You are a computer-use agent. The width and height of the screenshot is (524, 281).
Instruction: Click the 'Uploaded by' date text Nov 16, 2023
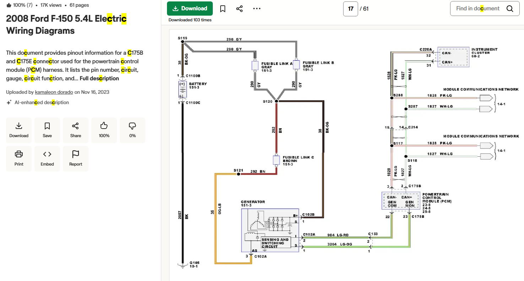[95, 92]
